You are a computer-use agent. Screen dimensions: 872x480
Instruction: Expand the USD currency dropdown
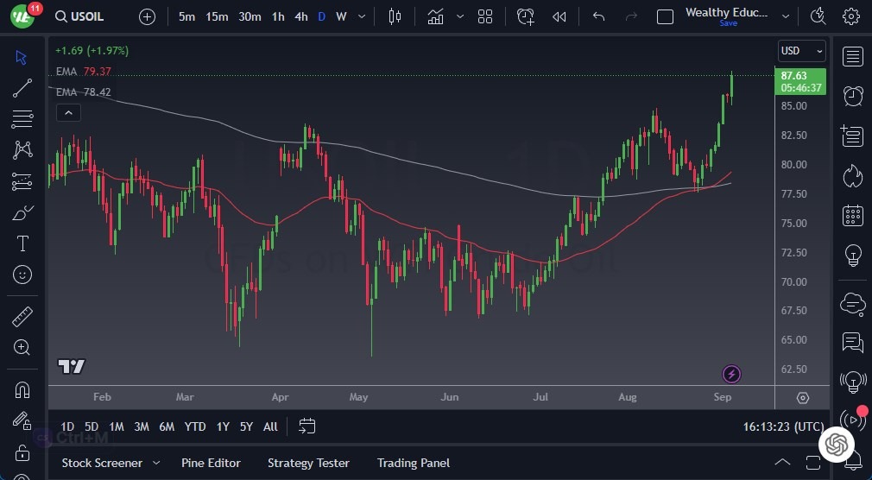[802, 51]
